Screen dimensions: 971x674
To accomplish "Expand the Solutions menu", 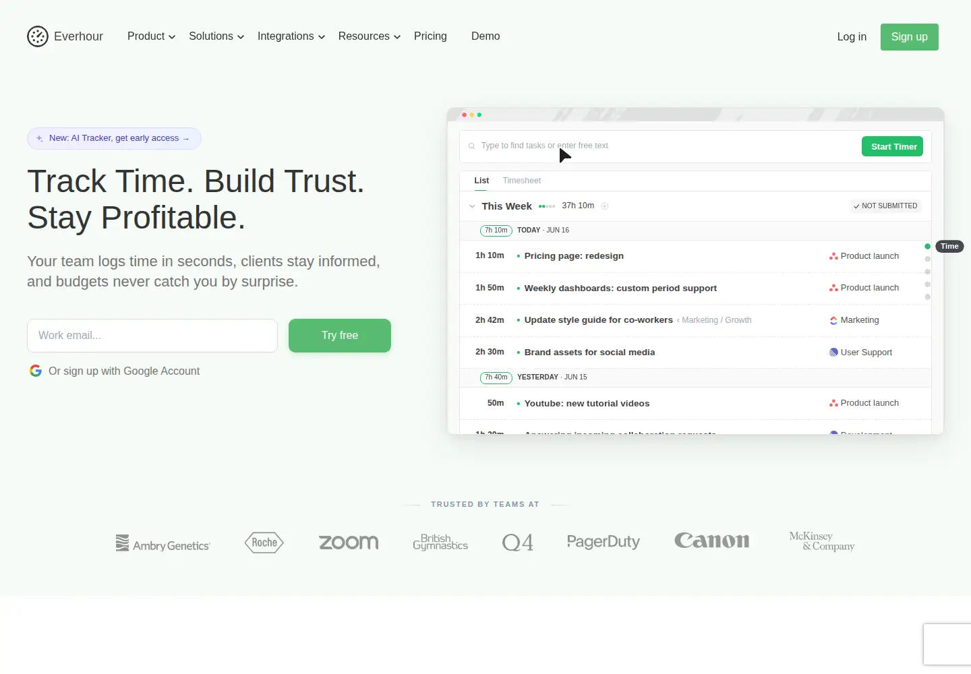I will point(216,36).
